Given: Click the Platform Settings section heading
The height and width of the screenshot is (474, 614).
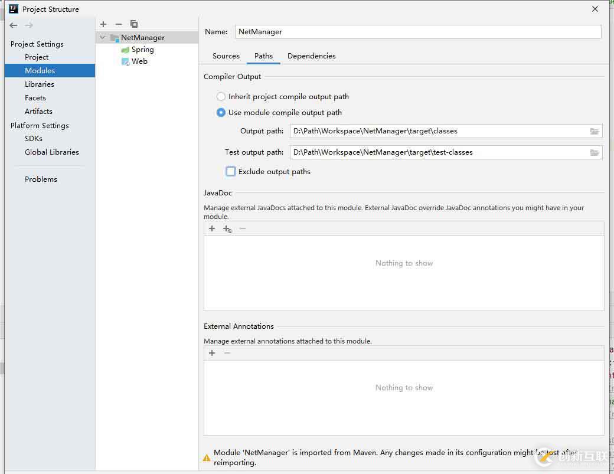Looking at the screenshot, I should (40, 126).
